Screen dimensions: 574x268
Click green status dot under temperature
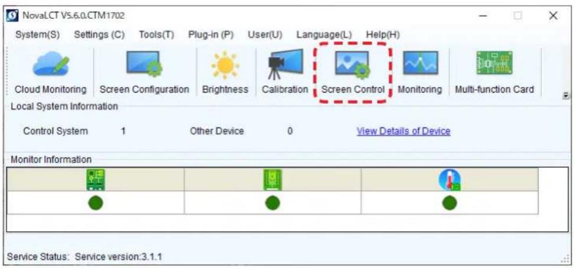pos(450,203)
